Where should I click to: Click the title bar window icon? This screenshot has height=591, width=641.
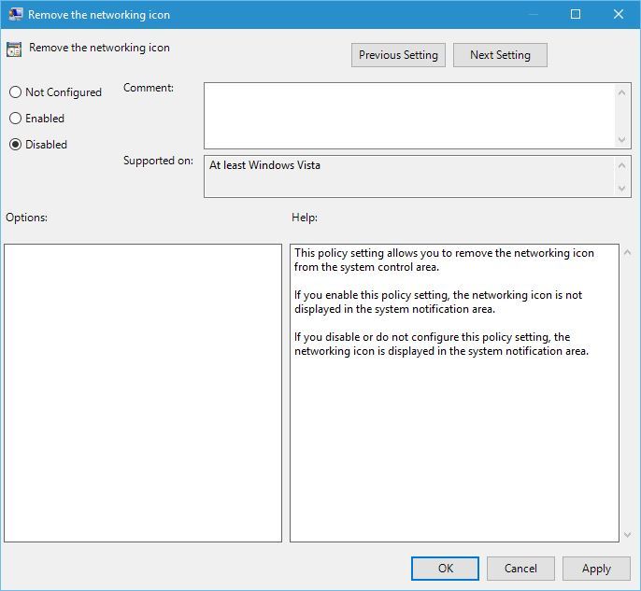[16, 14]
